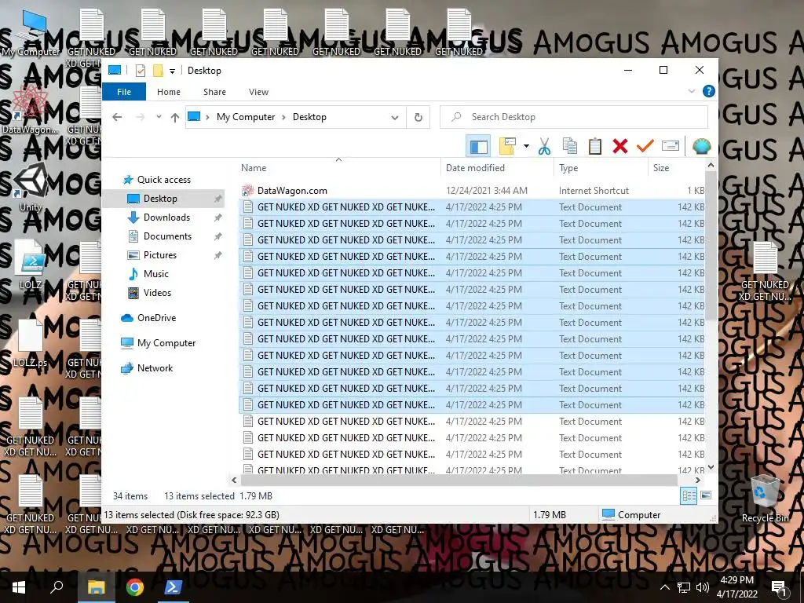The image size is (804, 603).
Task: Show hidden tray icons chevron
Action: 664,587
